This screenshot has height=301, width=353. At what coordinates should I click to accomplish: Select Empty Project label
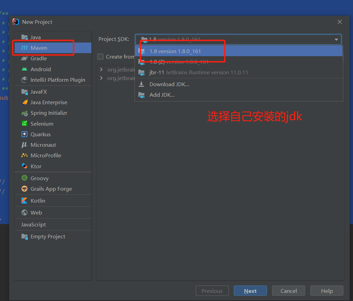[x=48, y=236]
